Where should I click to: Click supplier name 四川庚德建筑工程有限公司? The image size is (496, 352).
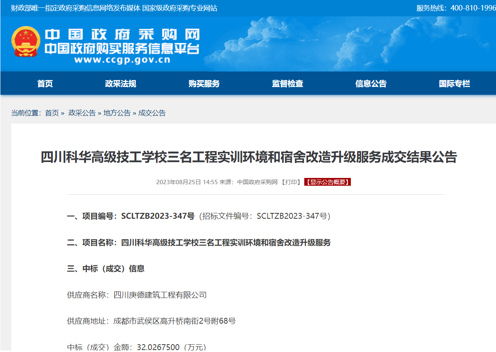click(x=160, y=295)
